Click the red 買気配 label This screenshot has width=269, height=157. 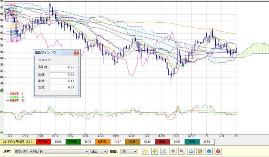click(43, 142)
